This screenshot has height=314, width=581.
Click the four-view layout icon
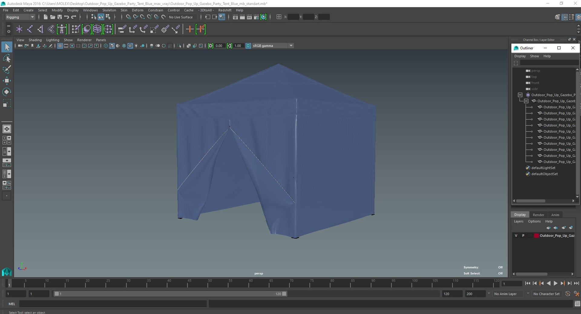tap(7, 140)
